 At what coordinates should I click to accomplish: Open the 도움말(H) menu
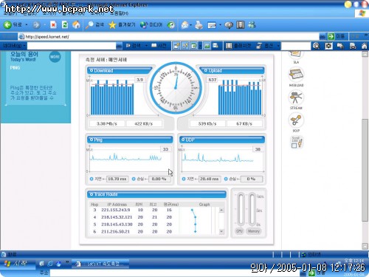coord(119,13)
